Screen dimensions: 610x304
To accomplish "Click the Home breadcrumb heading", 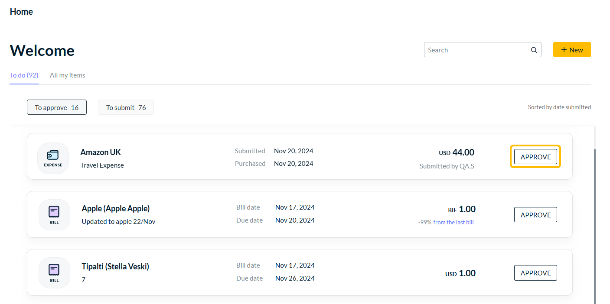I will coord(21,12).
